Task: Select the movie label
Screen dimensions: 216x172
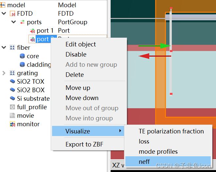Action: pyautogui.click(x=26, y=115)
